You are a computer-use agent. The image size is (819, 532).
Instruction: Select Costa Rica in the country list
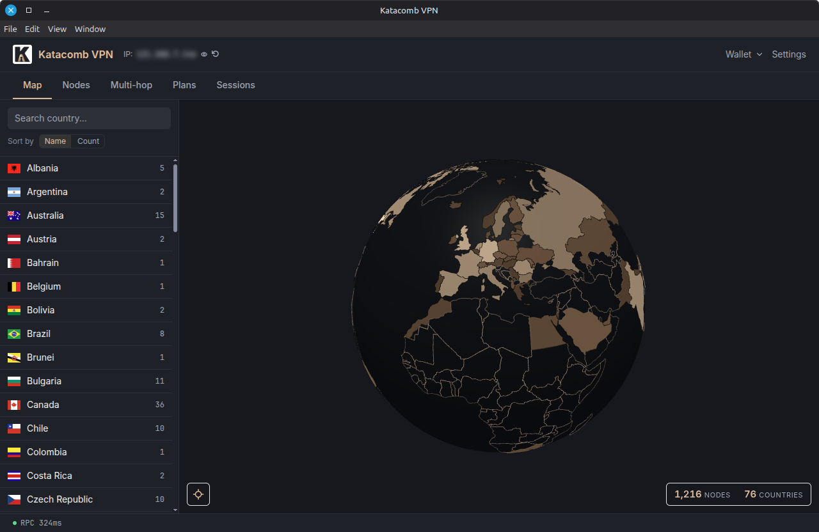(x=86, y=476)
